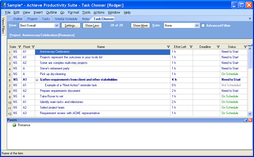The width and height of the screenshot is (254, 157).
Task: Click the Show Less button
Action: tap(92, 25)
